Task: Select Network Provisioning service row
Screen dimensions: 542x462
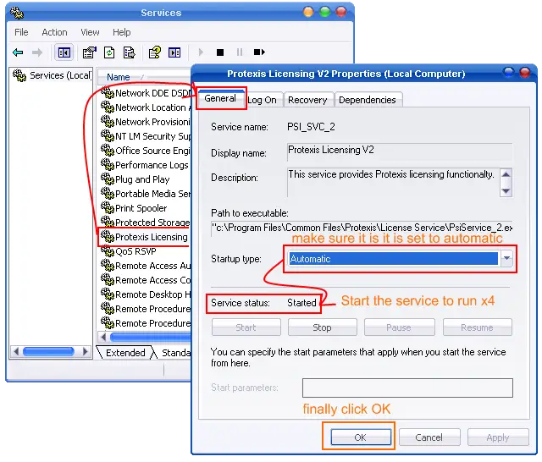Action: (x=145, y=122)
